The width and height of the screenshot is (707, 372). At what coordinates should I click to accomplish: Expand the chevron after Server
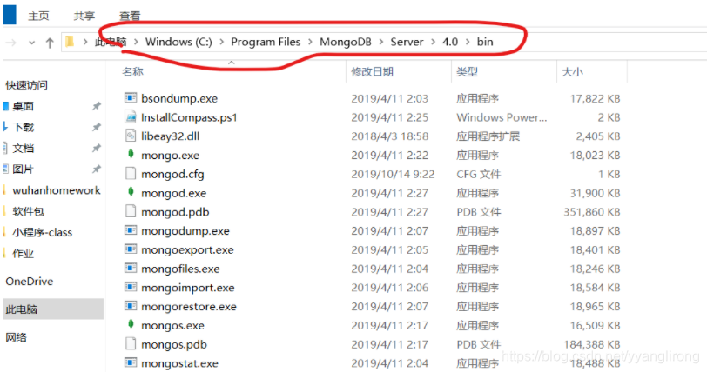pos(433,42)
